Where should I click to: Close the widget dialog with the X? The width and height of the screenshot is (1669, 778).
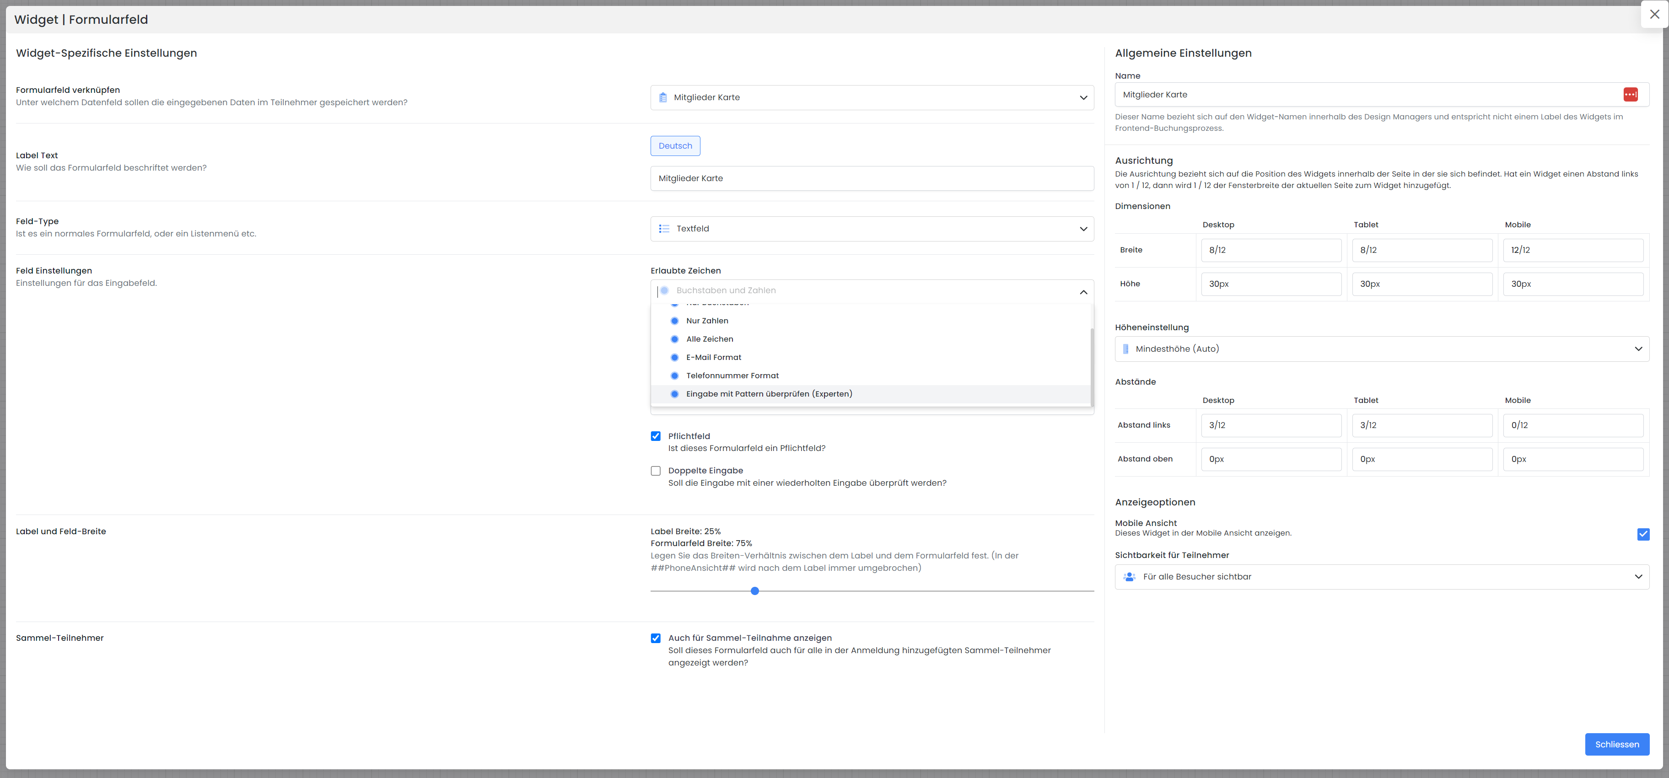click(1654, 14)
